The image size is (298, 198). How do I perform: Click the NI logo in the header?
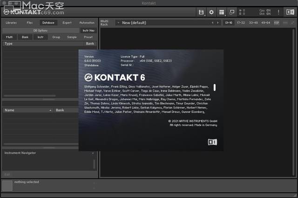[x=290, y=13]
